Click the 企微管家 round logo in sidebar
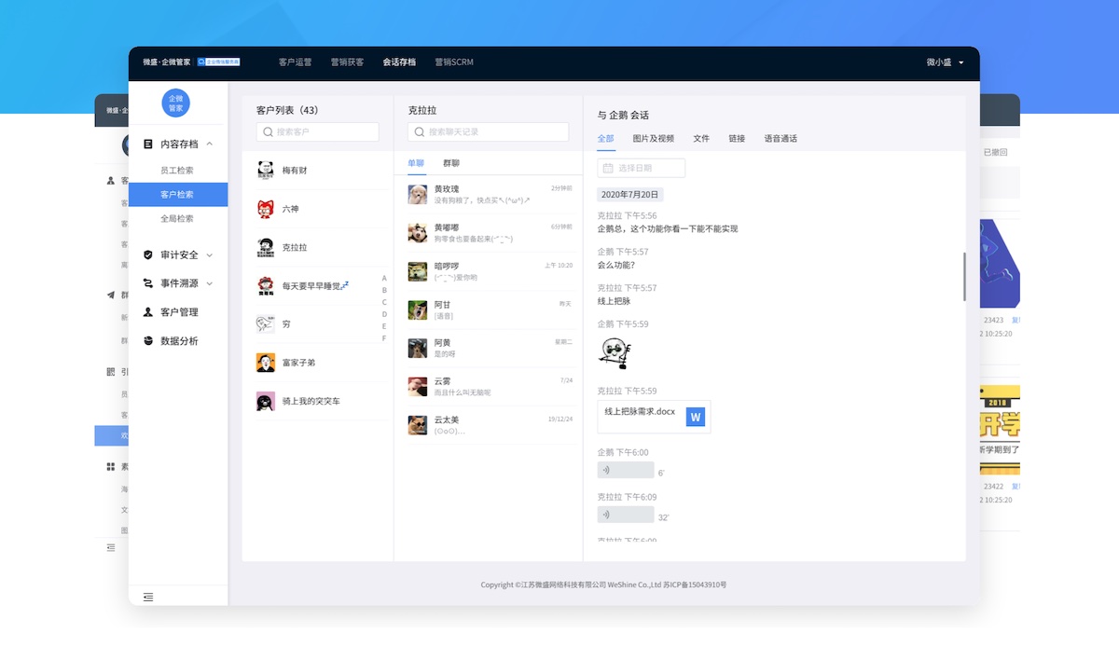Screen dimensions: 1119x660 click(175, 103)
